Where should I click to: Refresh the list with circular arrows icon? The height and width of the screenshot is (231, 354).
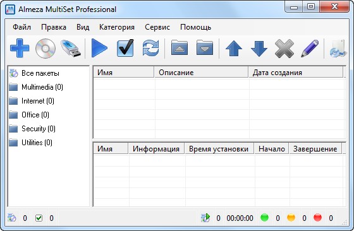pos(150,48)
